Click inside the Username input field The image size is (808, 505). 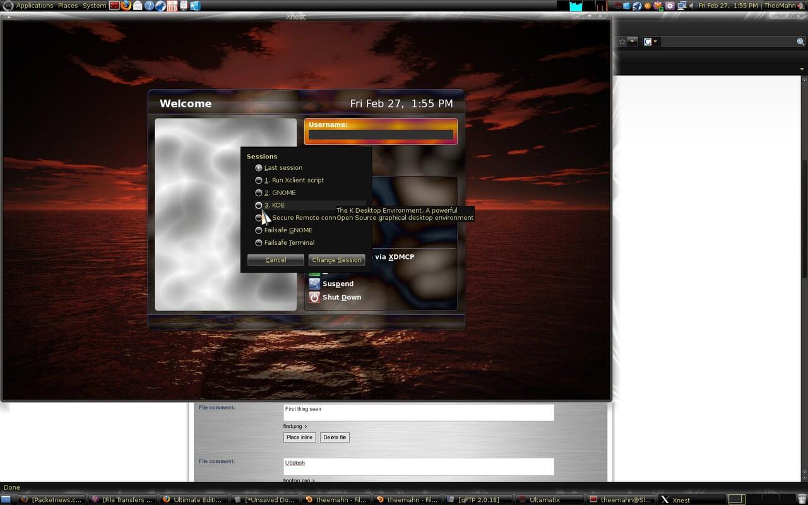(x=381, y=134)
